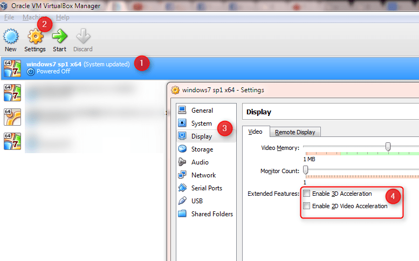This screenshot has width=419, height=261.
Task: Click the General category monitor icon
Action: pyautogui.click(x=182, y=110)
